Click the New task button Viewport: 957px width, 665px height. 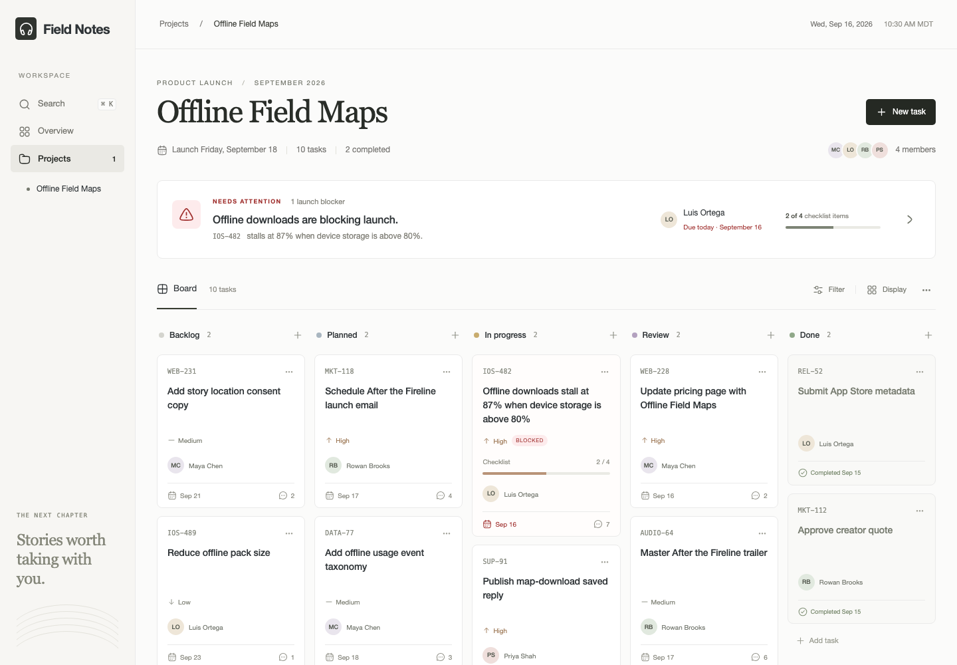[901, 112]
